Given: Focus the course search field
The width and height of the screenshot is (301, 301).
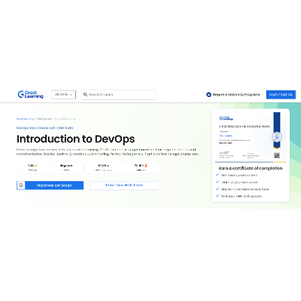Looking at the screenshot, I should tap(118, 95).
